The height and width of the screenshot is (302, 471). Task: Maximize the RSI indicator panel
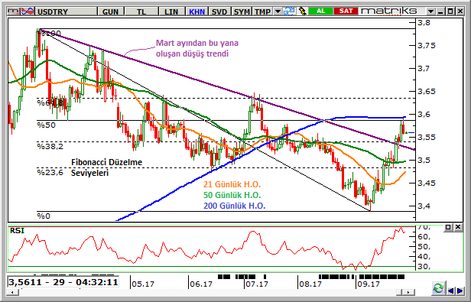pyautogui.click(x=448, y=227)
